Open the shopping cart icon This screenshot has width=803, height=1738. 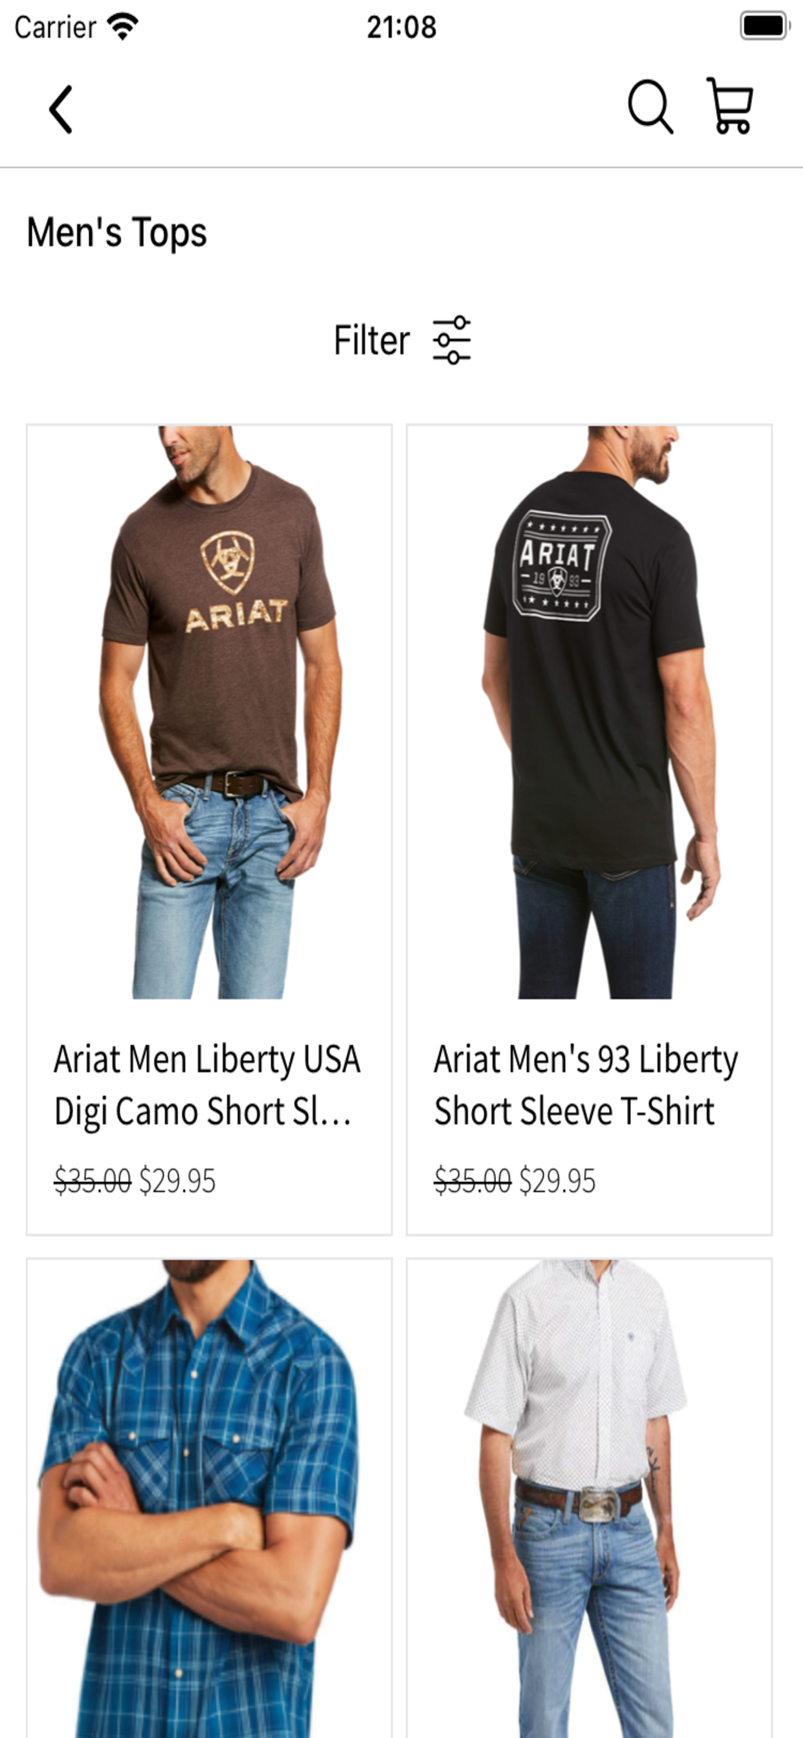(729, 105)
